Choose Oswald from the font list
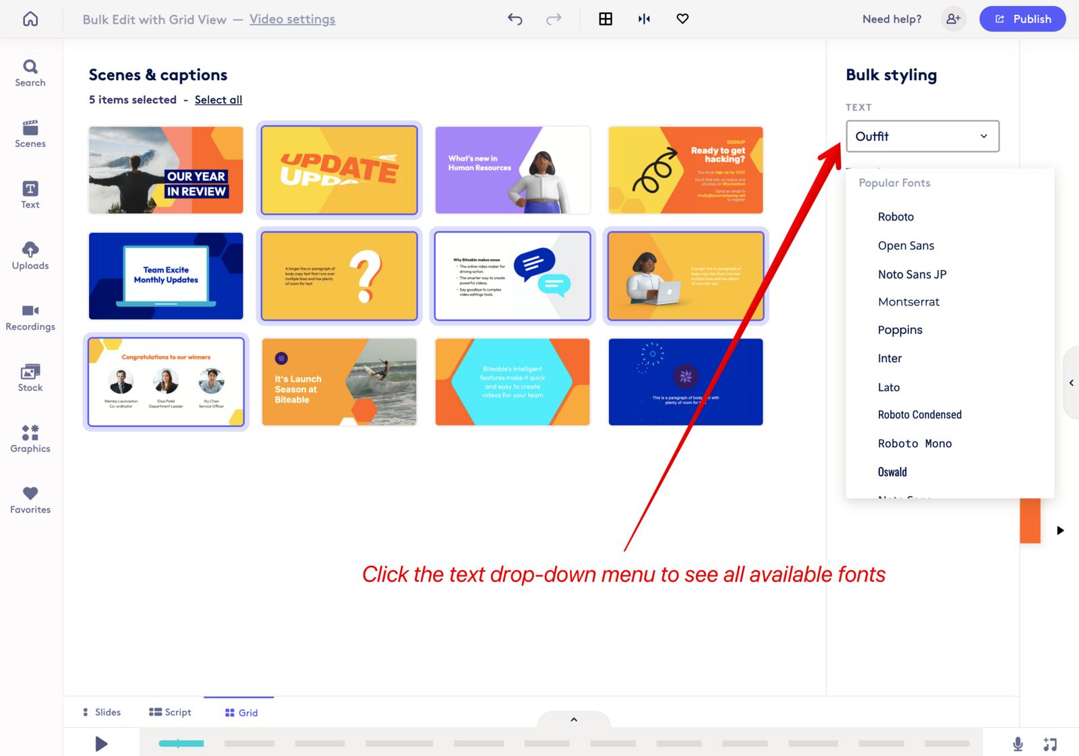The height and width of the screenshot is (756, 1079). pyautogui.click(x=892, y=472)
